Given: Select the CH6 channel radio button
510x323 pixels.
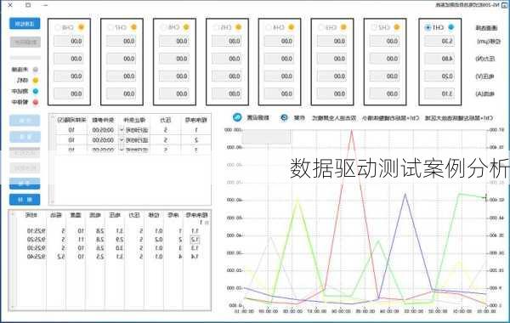Looking at the screenshot, I should 163,28.
